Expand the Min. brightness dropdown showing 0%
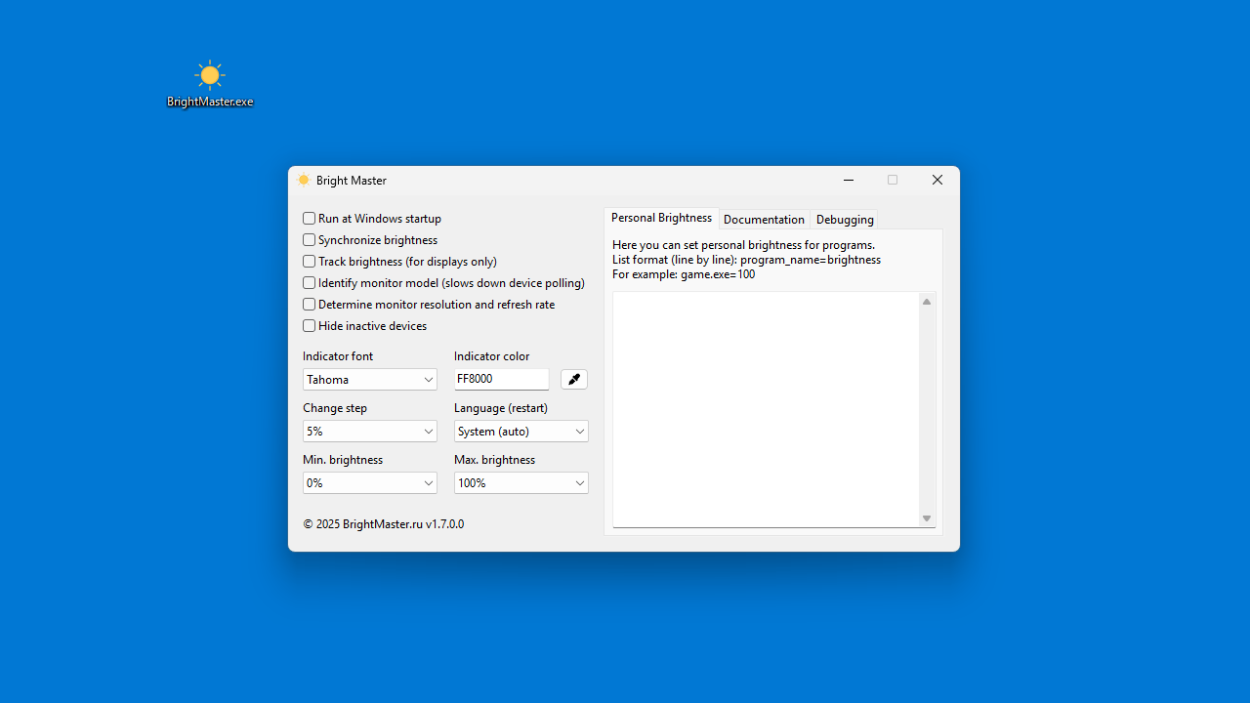Viewport: 1250px width, 703px height. coord(370,482)
